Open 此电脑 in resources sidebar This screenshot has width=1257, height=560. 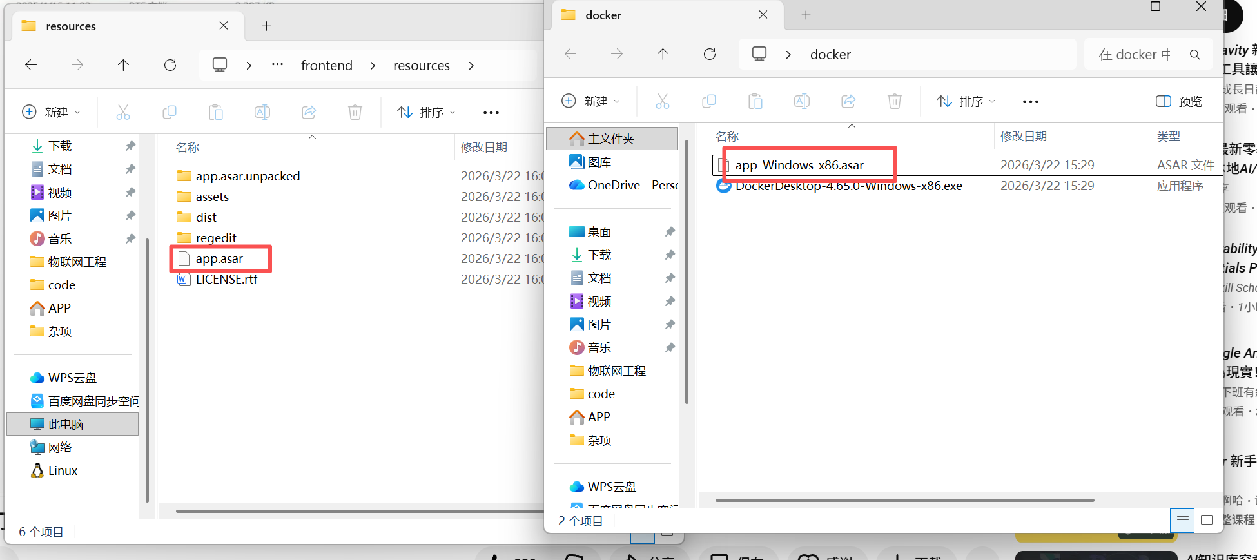72,424
